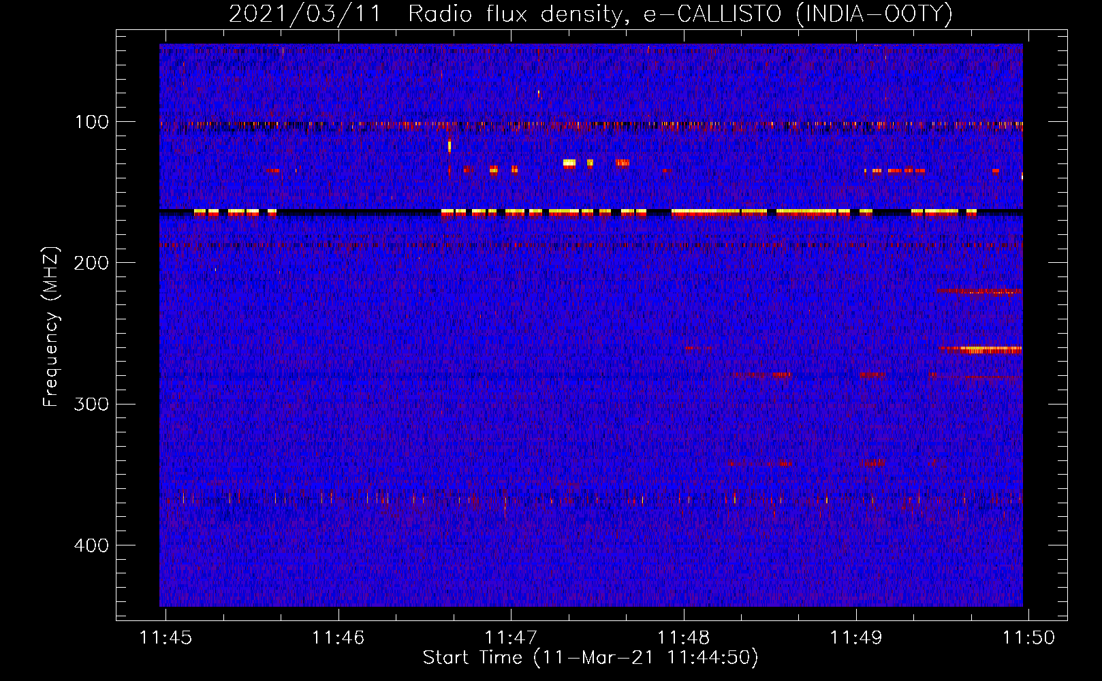This screenshot has height=681, width=1102.
Task: Click the '300' frequency tick label
Action: pos(91,404)
